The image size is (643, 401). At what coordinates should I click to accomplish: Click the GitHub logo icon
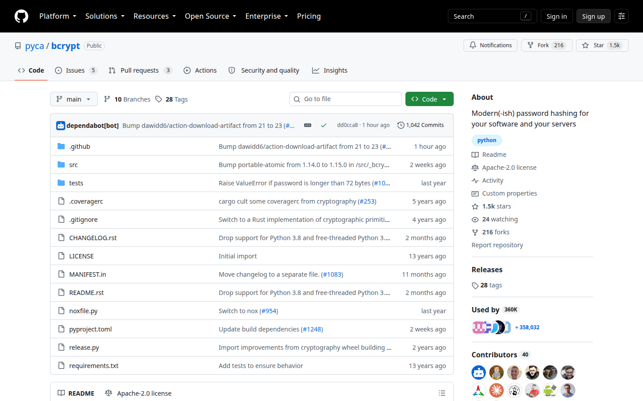tap(21, 16)
